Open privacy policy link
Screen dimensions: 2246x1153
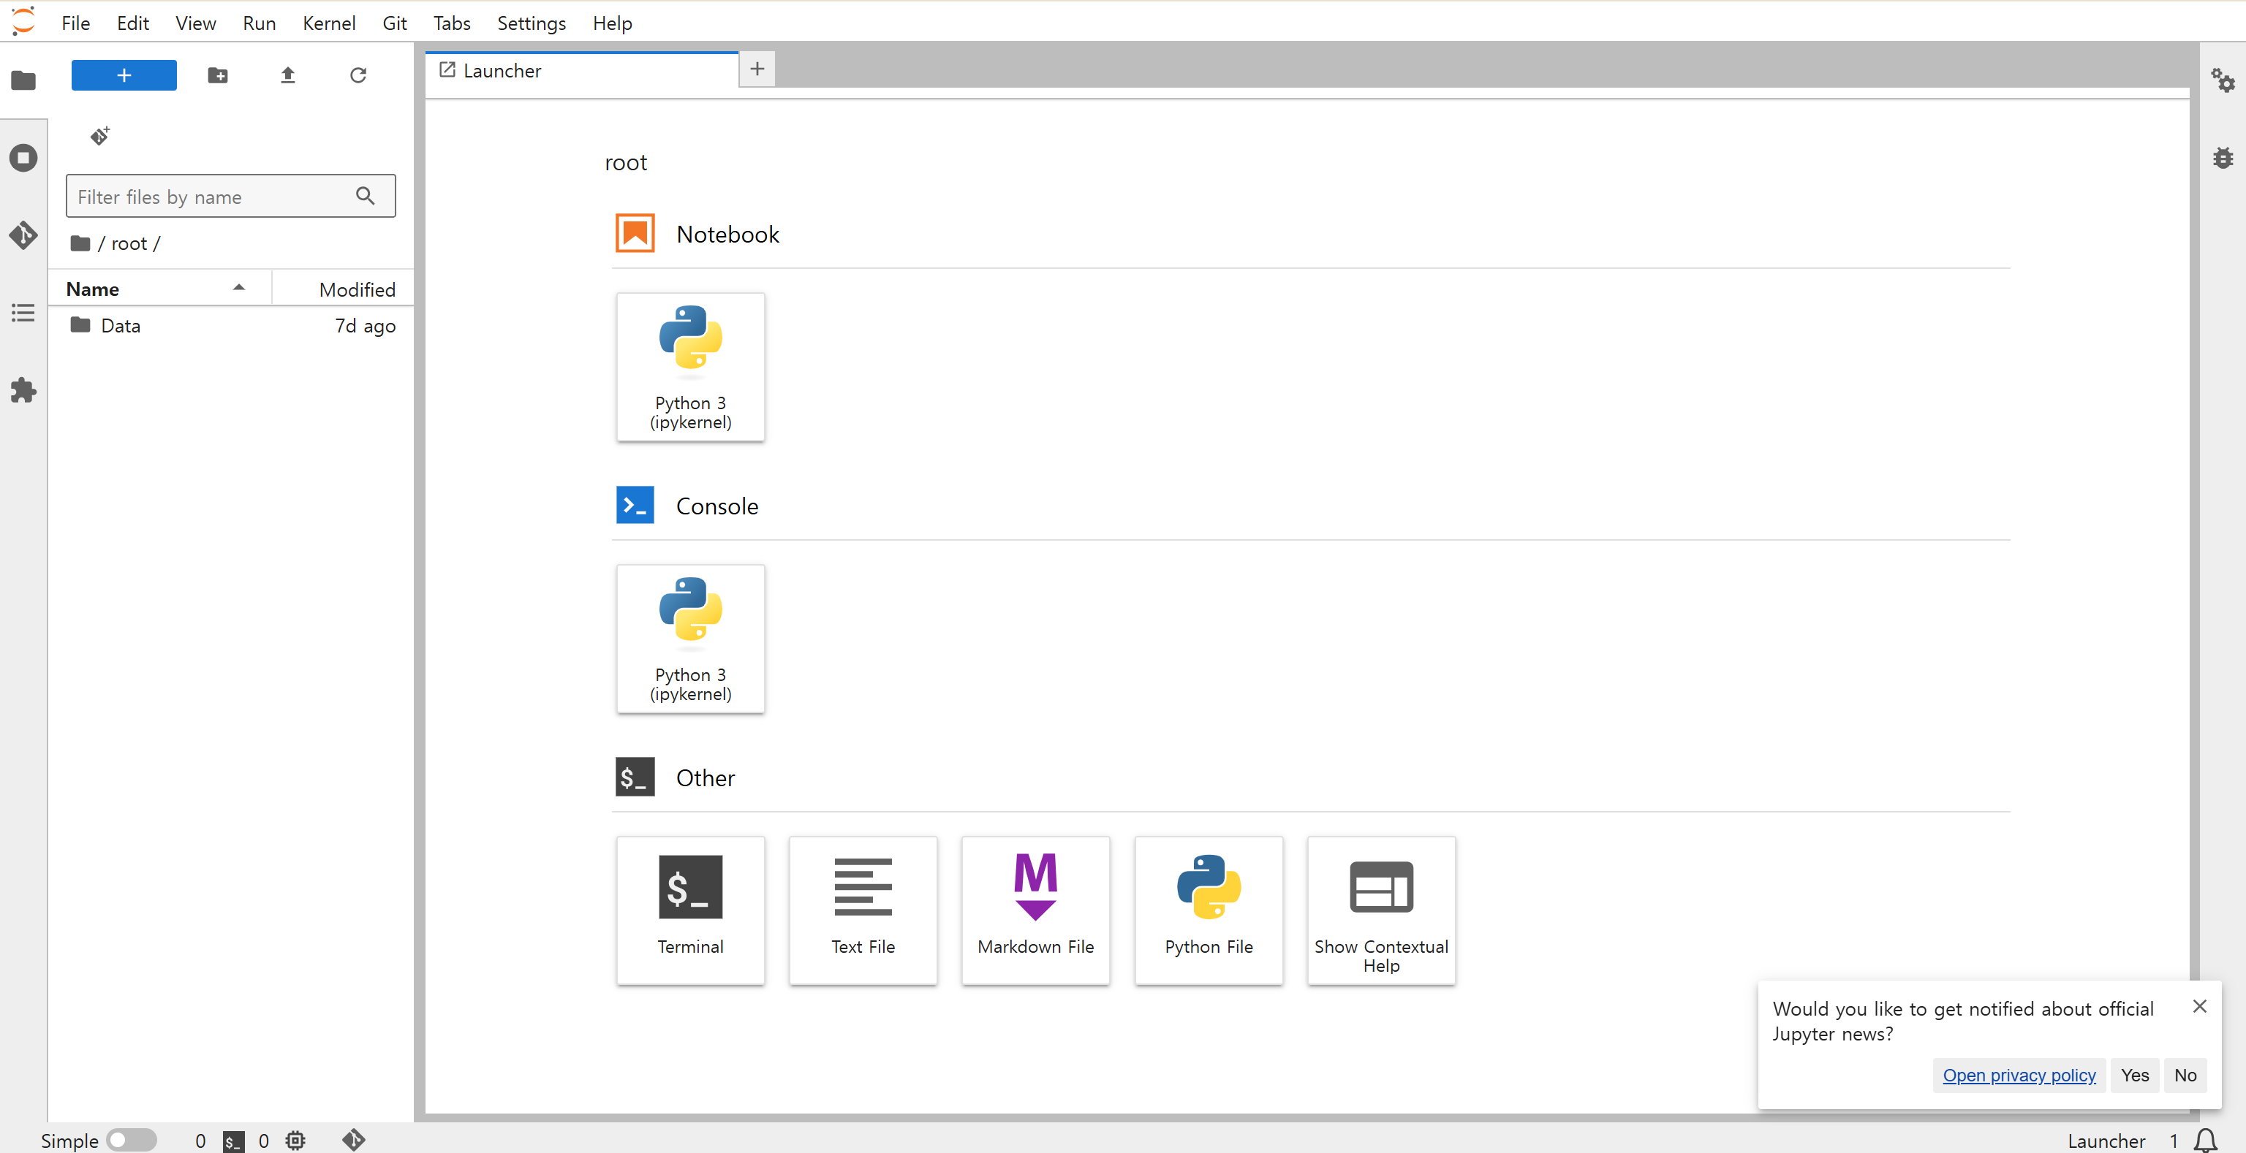click(2019, 1075)
